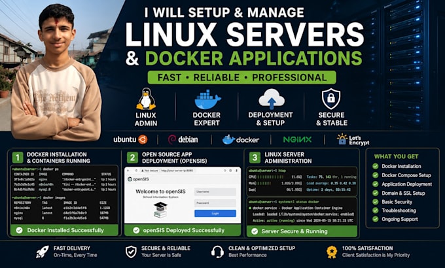Click 'Client Satisfaction is My Priority' text

[376, 255]
